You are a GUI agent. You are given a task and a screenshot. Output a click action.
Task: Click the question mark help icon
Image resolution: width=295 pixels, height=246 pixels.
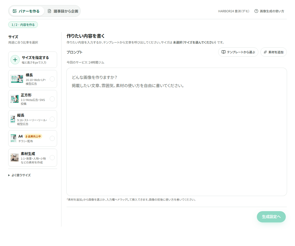(x=256, y=11)
